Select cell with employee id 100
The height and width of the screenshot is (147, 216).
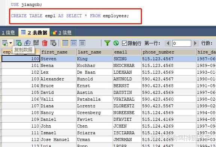(21, 59)
